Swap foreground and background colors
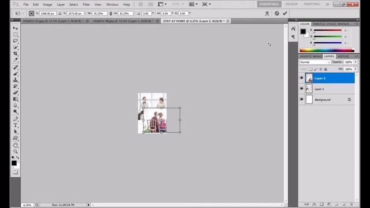The width and height of the screenshot is (370, 208). pyautogui.click(x=18, y=157)
